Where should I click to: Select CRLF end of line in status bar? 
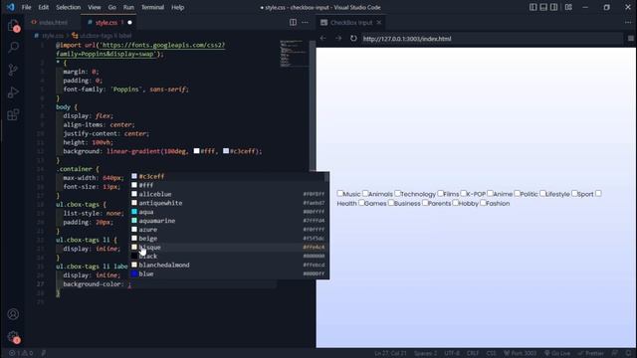tap(473, 353)
